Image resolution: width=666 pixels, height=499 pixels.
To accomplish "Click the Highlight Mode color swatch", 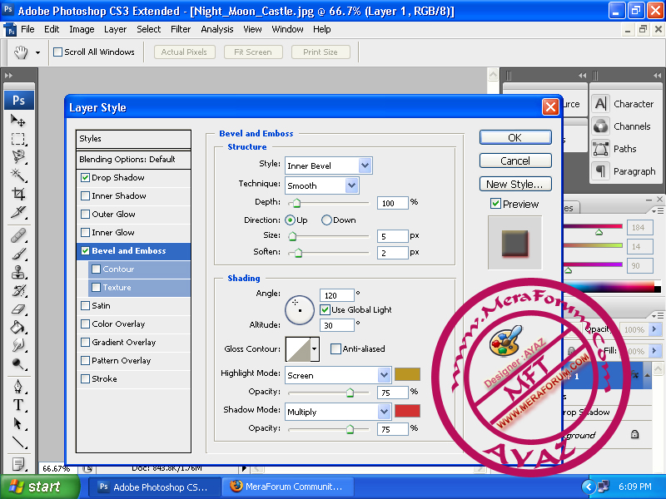I will click(407, 375).
